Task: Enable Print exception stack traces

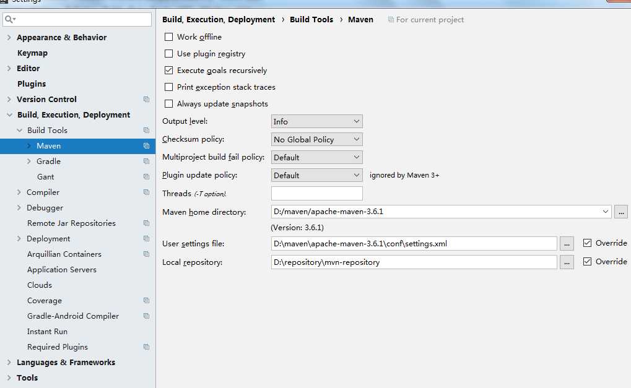Action: tap(168, 87)
